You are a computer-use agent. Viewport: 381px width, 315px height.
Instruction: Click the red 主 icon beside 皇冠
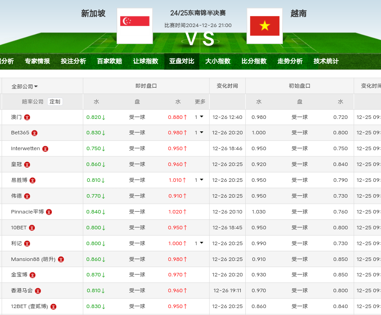pos(27,164)
